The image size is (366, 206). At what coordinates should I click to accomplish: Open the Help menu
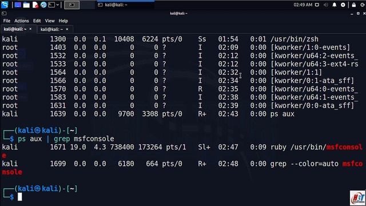click(63, 21)
